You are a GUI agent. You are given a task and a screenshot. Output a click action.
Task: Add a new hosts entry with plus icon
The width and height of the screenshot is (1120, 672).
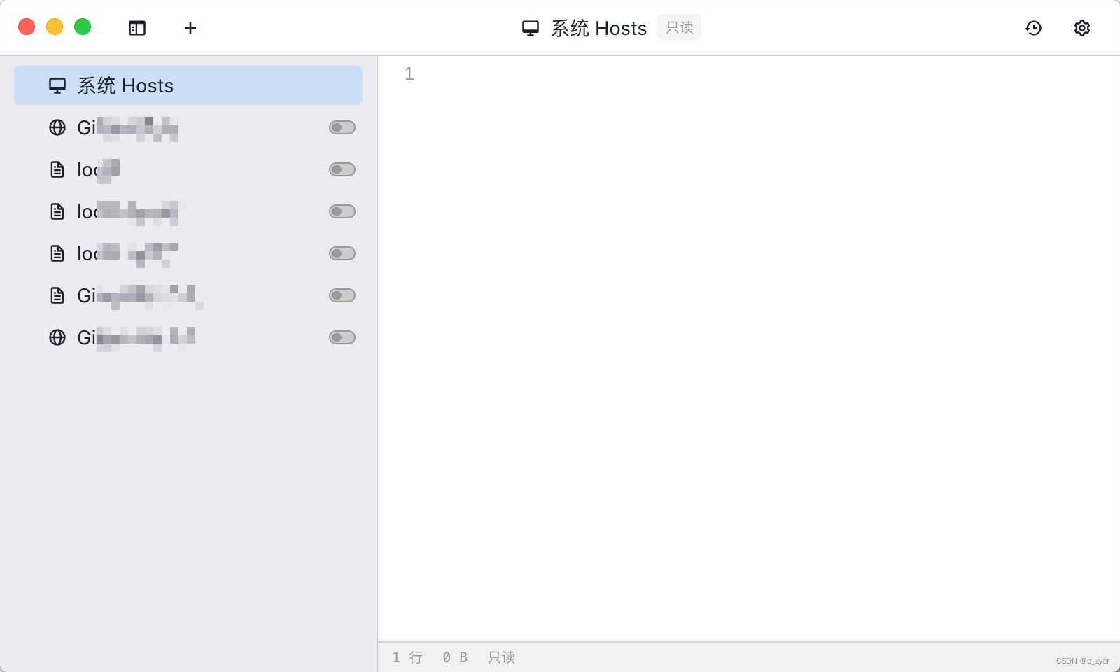190,28
